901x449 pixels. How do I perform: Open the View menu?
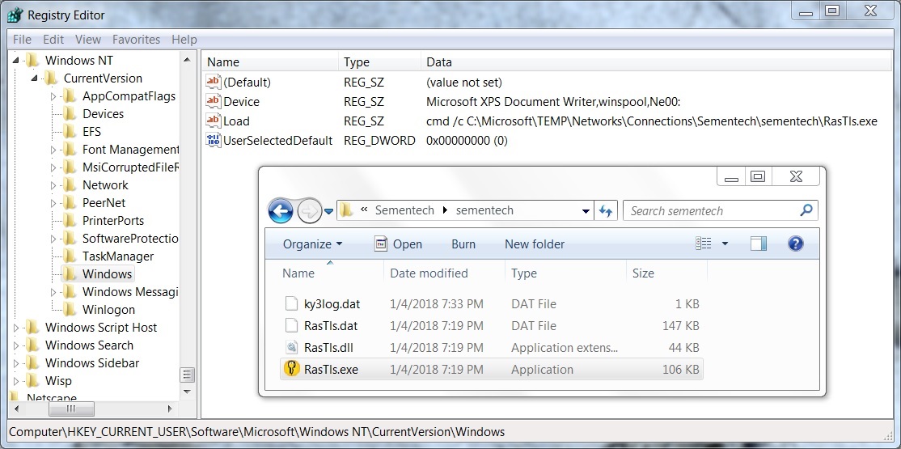(x=88, y=40)
